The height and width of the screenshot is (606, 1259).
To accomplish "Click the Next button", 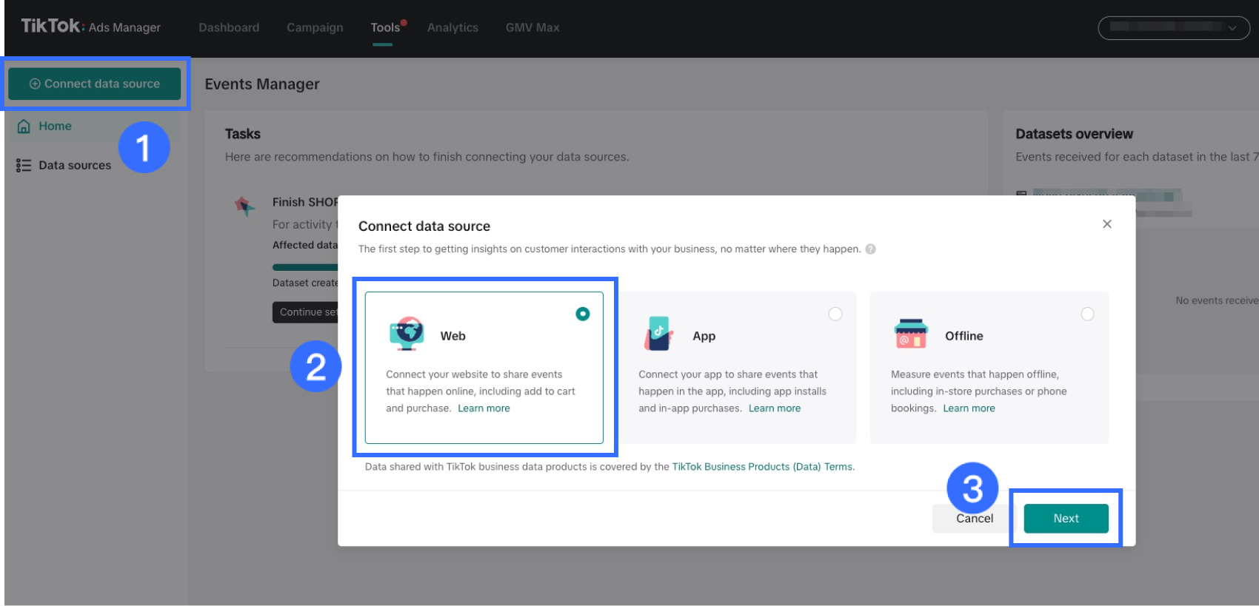I will click(x=1066, y=519).
